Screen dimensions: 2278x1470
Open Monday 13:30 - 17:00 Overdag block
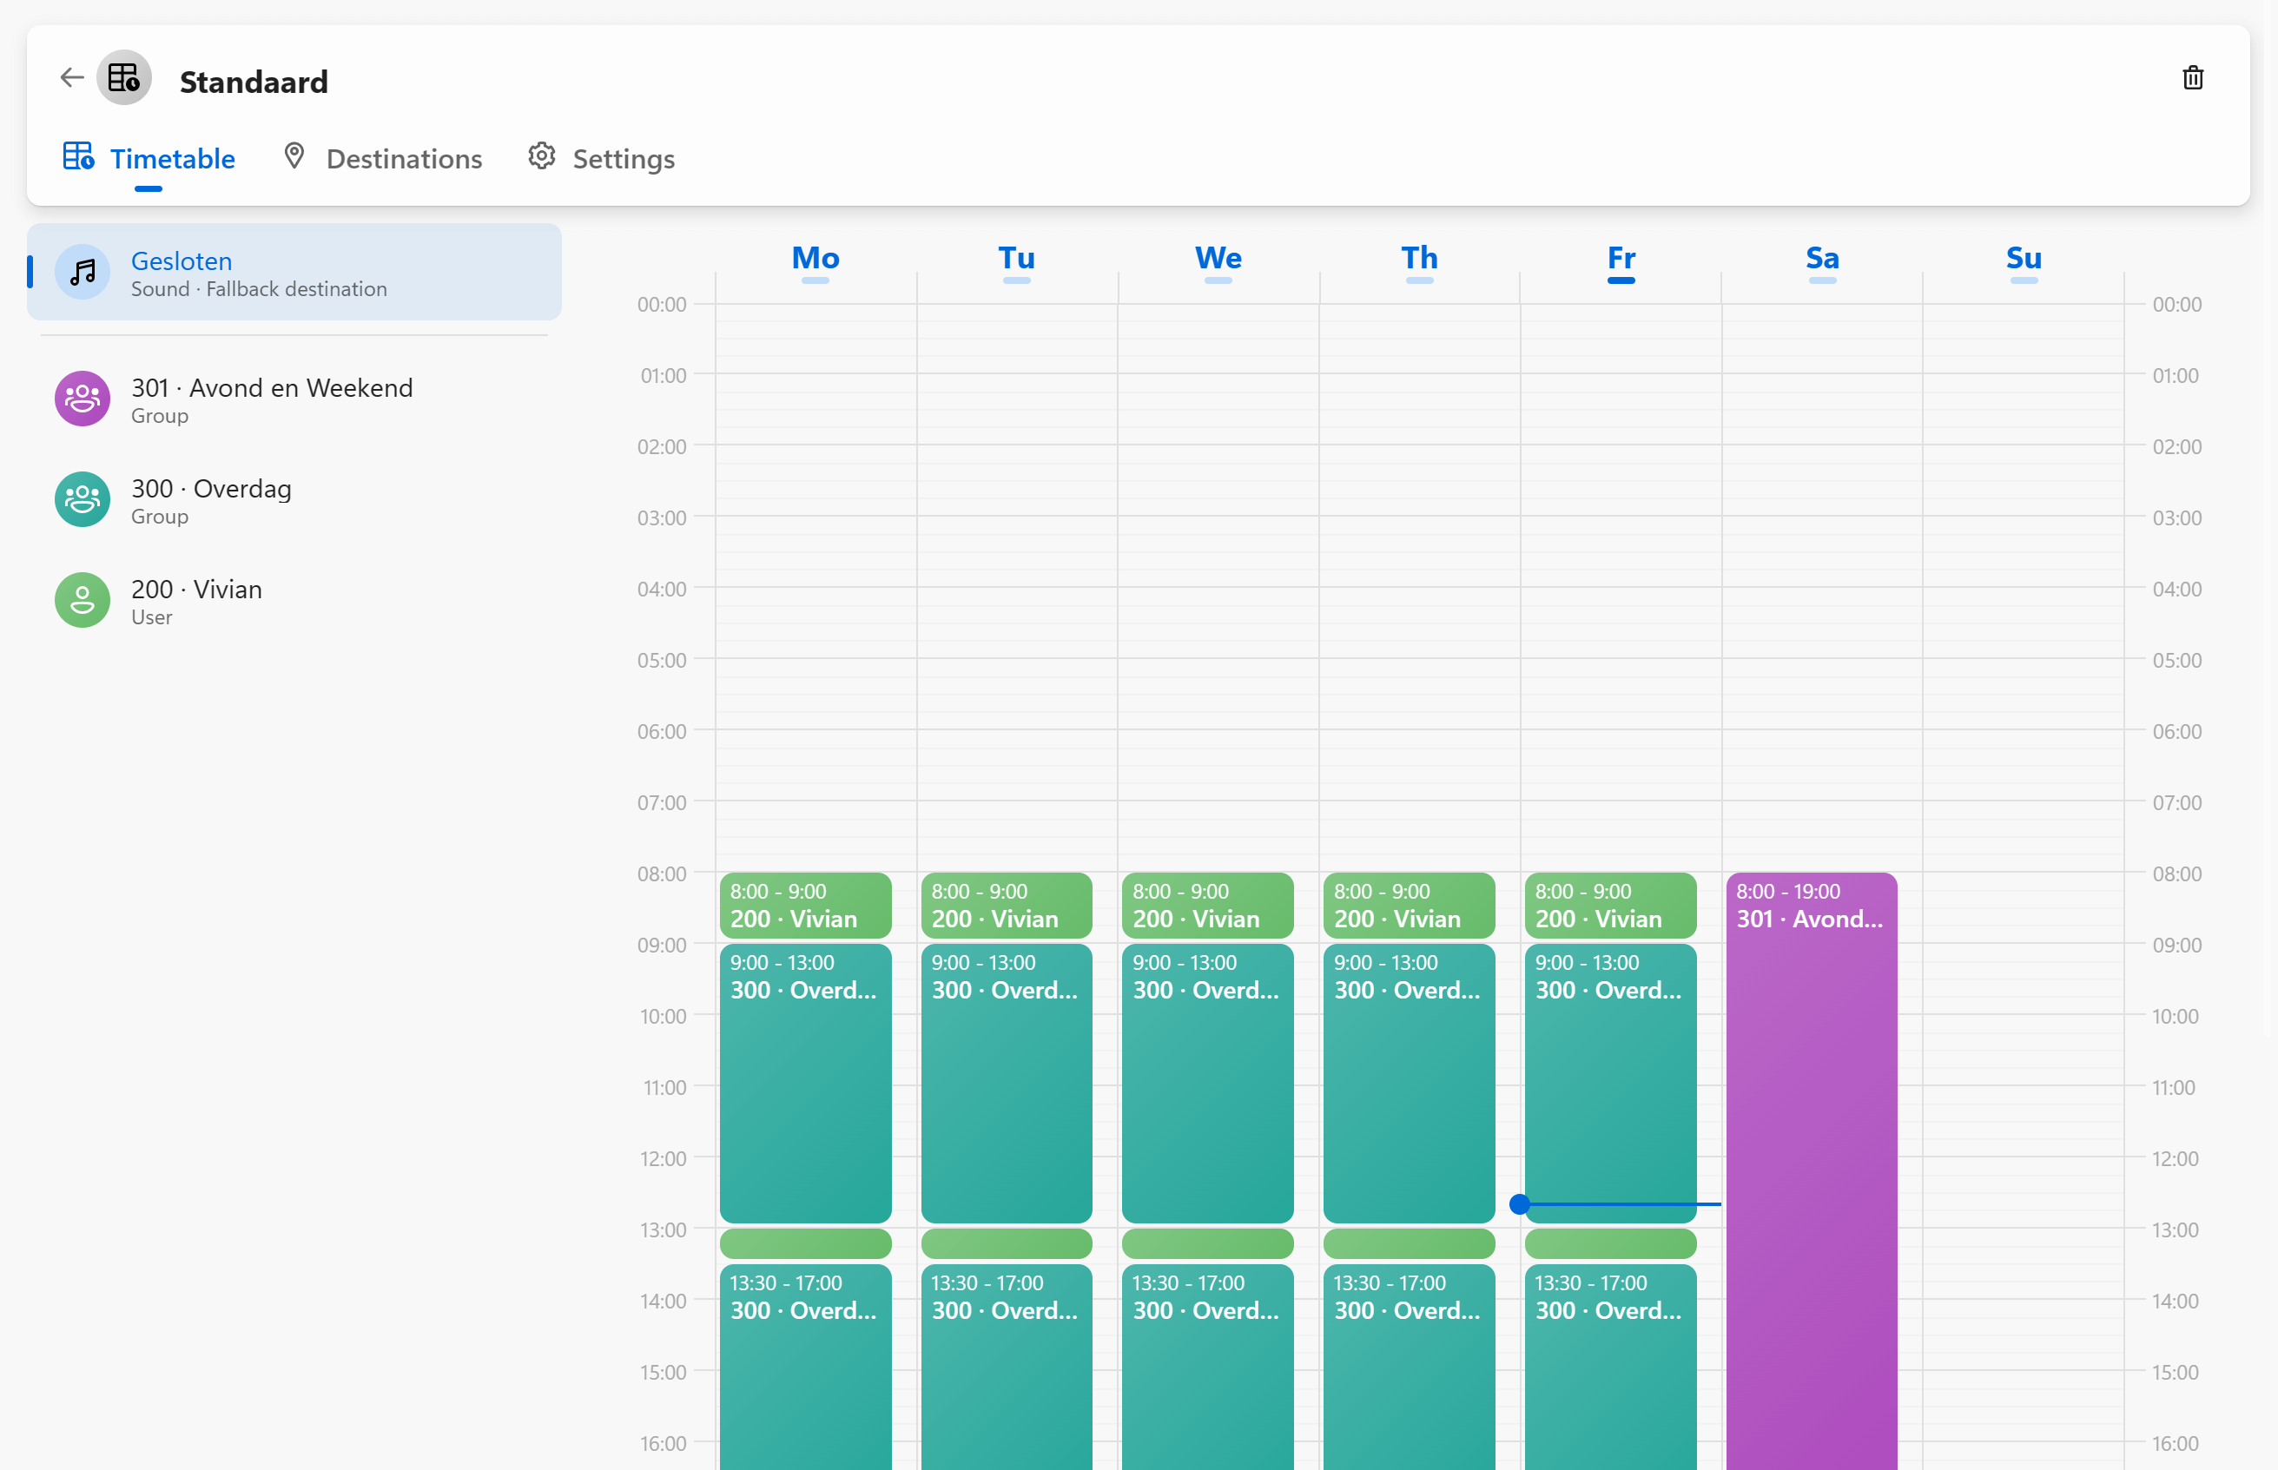tap(806, 1367)
